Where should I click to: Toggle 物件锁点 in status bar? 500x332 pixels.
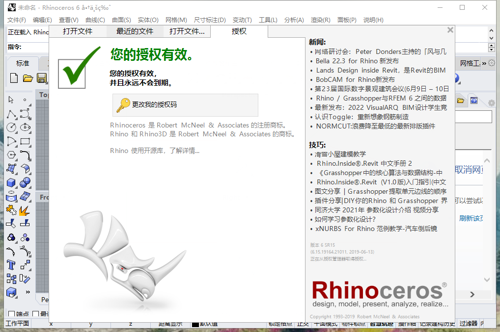coord(353,324)
